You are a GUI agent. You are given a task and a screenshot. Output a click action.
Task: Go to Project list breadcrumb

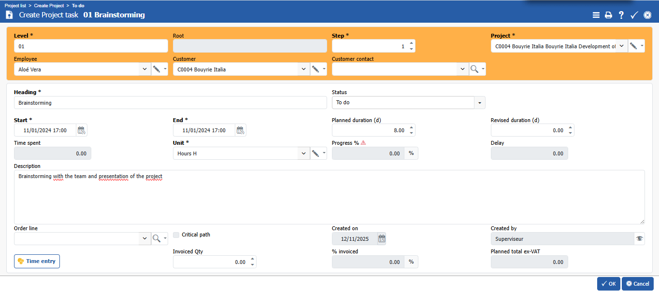pyautogui.click(x=16, y=5)
